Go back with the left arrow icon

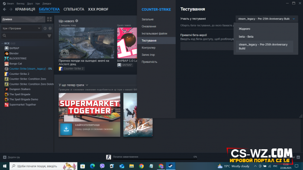pyautogui.click(x=5, y=9)
